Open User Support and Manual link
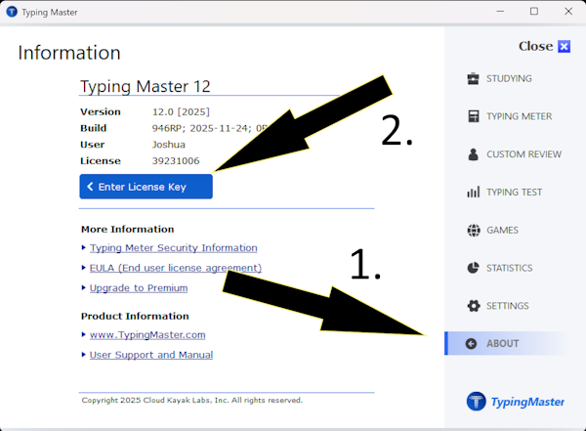 click(151, 355)
